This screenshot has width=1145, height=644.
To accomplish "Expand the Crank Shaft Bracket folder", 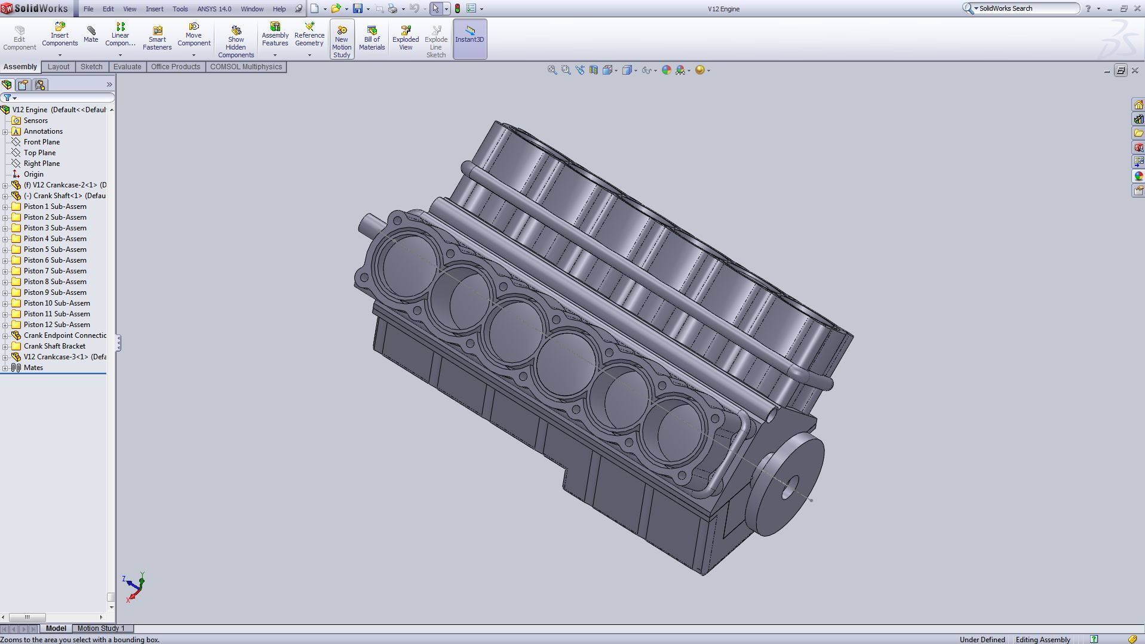I will tap(5, 346).
